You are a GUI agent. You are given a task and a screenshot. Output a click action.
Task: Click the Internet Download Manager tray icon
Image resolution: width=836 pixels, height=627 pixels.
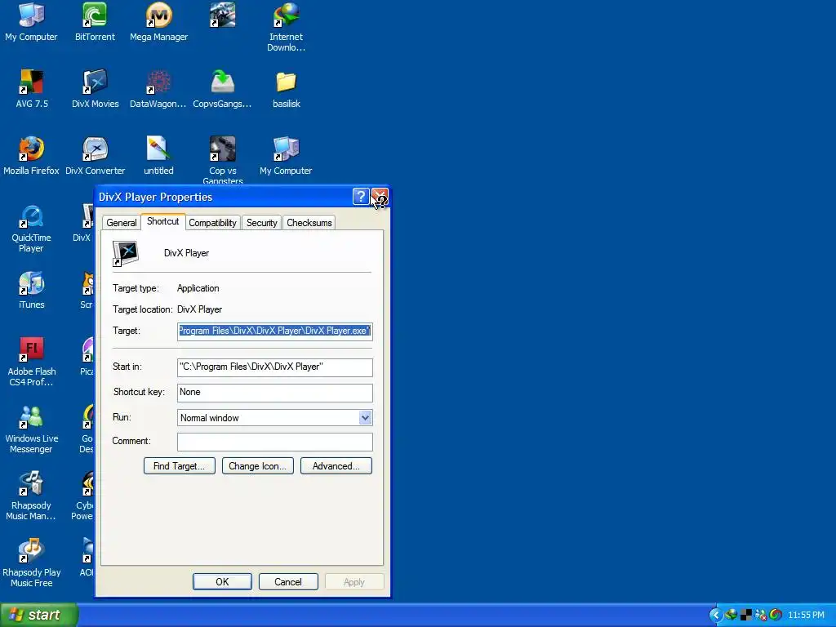pos(731,615)
